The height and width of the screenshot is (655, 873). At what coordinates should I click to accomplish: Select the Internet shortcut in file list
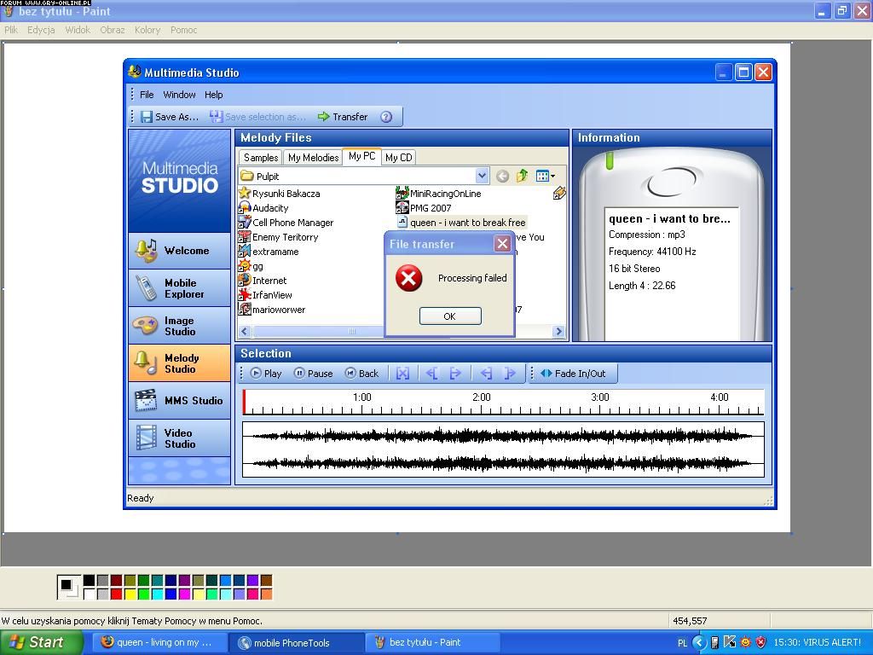pyautogui.click(x=263, y=280)
